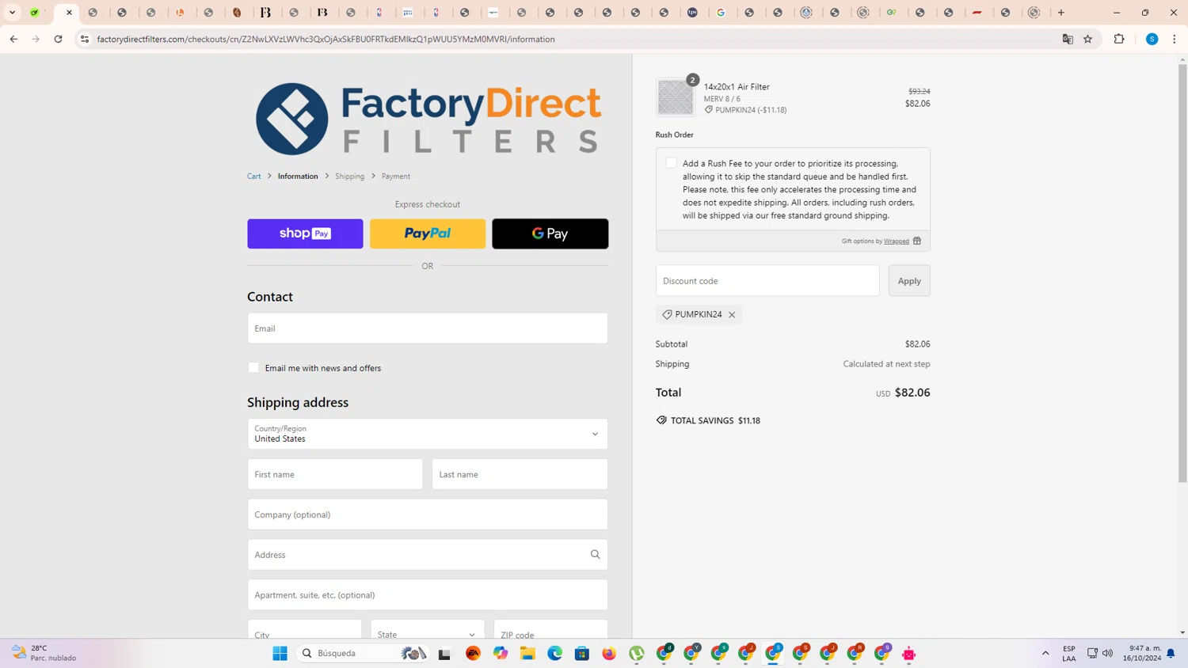The image size is (1188, 668).
Task: Open Microsoft Edge from the taskbar
Action: pyautogui.click(x=554, y=653)
